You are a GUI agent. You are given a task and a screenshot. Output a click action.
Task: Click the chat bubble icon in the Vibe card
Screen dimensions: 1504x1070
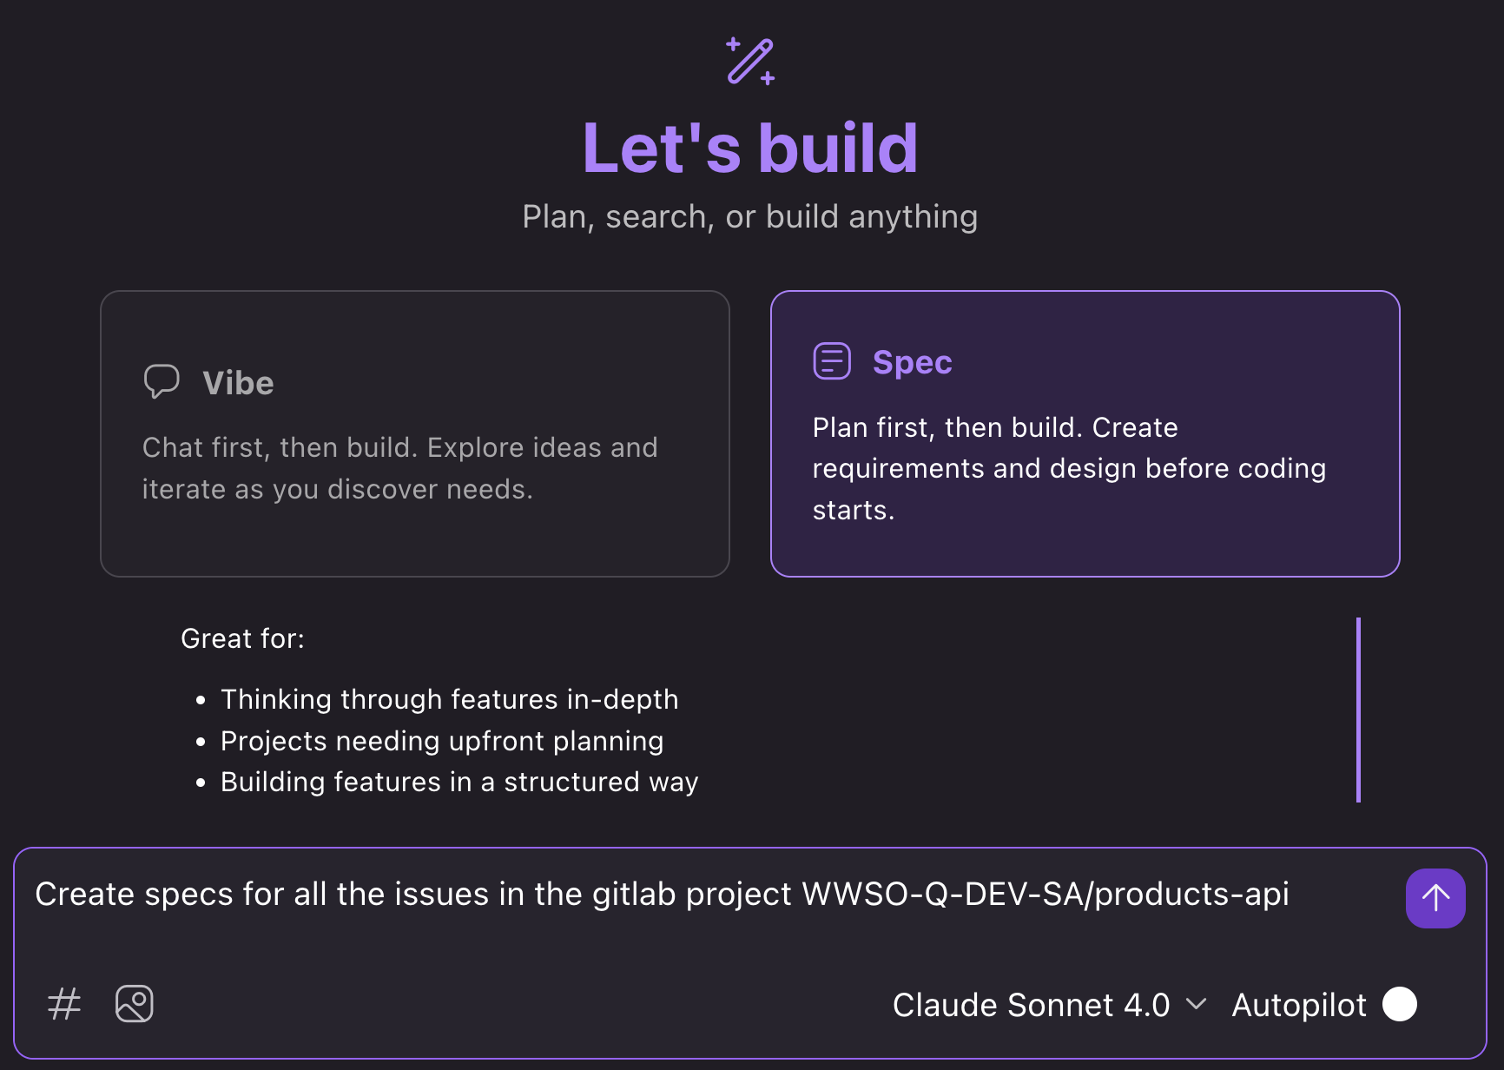click(x=162, y=380)
